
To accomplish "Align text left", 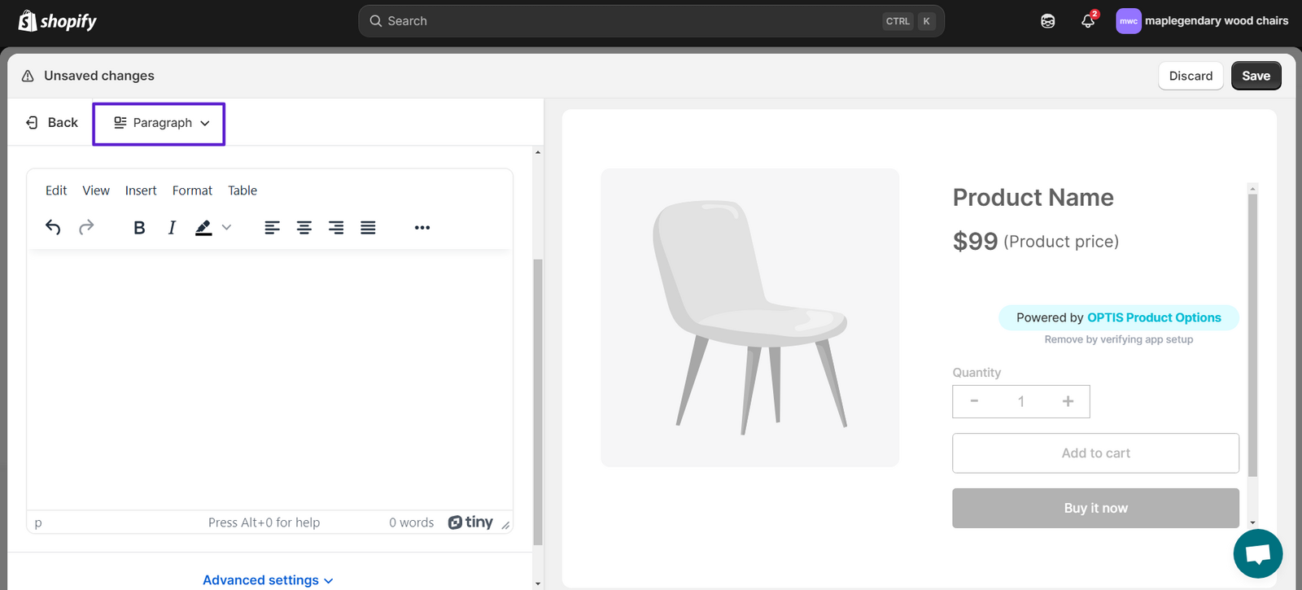I will 272,227.
